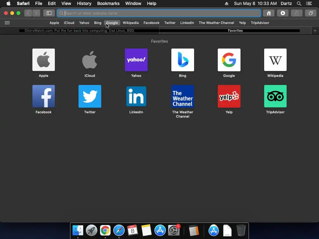Image resolution: width=319 pixels, height=239 pixels.
Task: Click Google in the favorites bar
Action: click(112, 23)
